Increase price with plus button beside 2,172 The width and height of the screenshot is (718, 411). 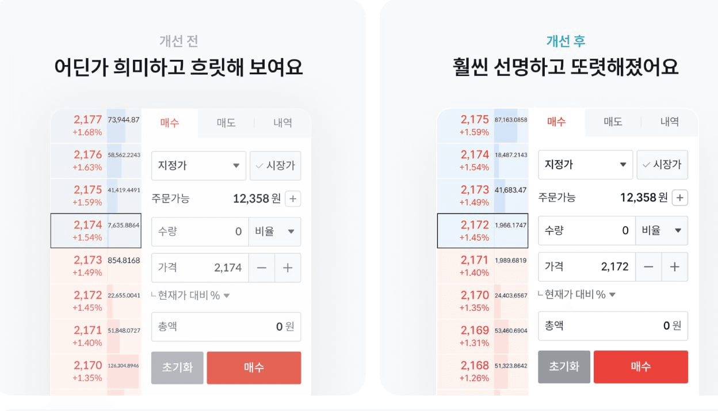point(675,267)
